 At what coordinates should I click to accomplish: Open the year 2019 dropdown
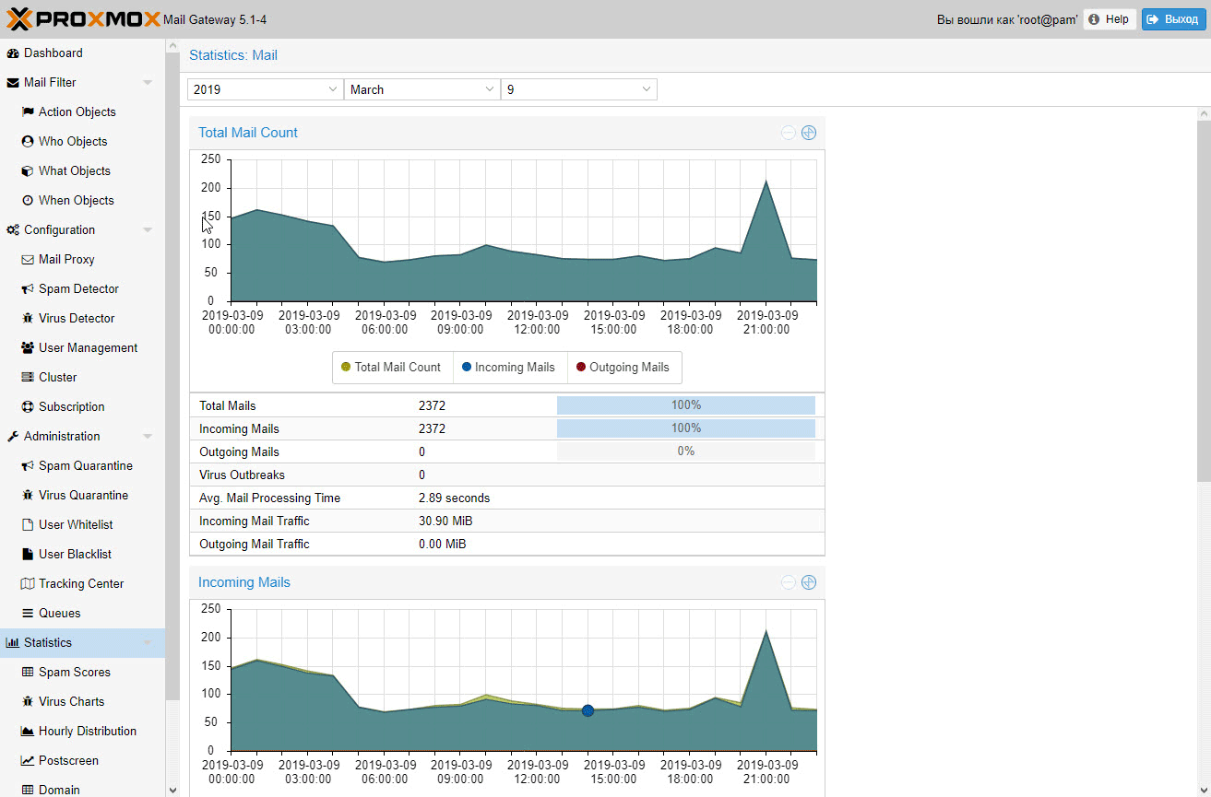(265, 89)
